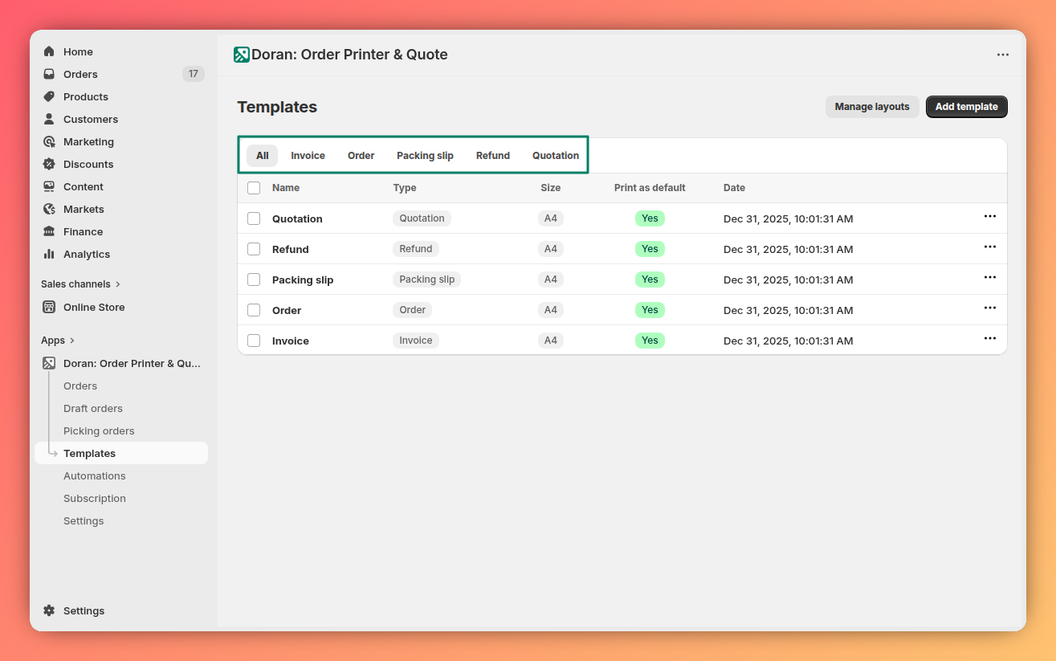
Task: Open the Invoice template name
Action: (x=291, y=341)
